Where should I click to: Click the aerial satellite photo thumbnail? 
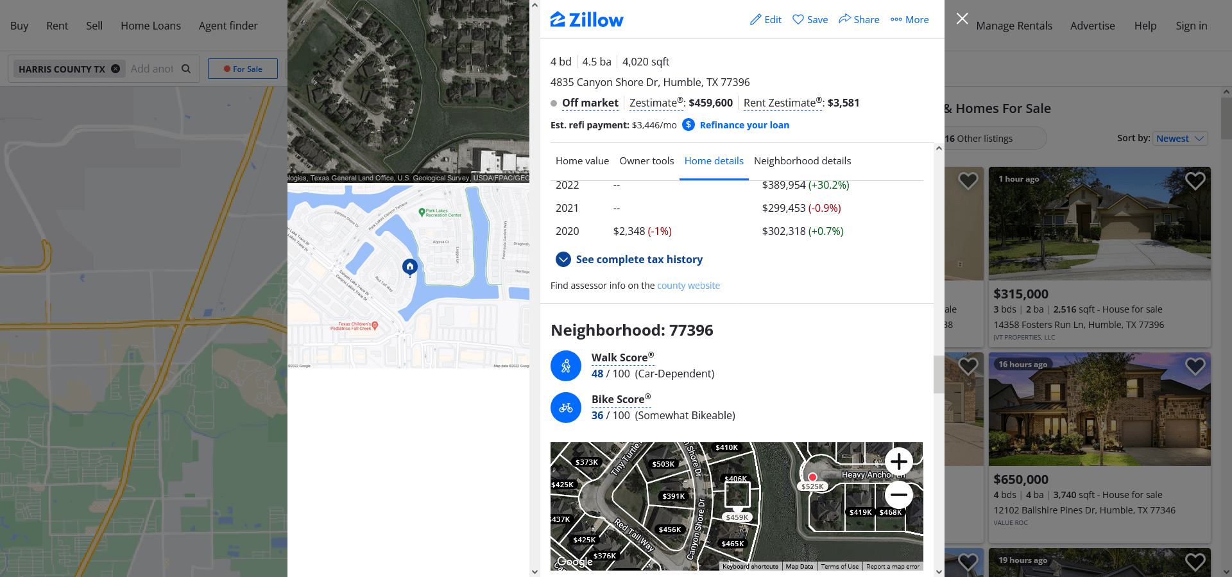click(408, 91)
